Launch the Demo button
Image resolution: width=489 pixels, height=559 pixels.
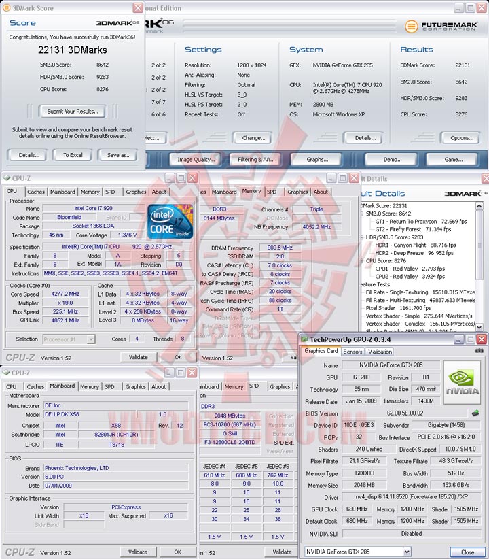392,159
